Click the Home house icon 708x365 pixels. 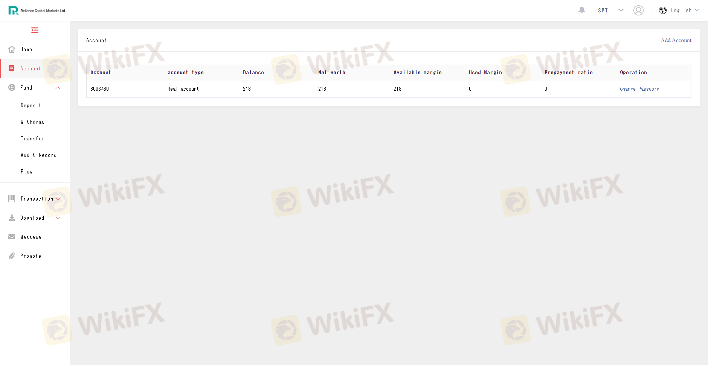12,49
